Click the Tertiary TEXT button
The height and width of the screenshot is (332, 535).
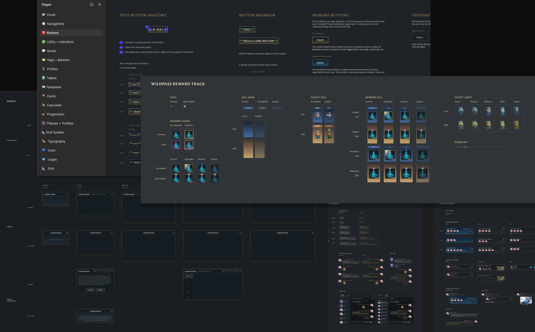pos(420,37)
